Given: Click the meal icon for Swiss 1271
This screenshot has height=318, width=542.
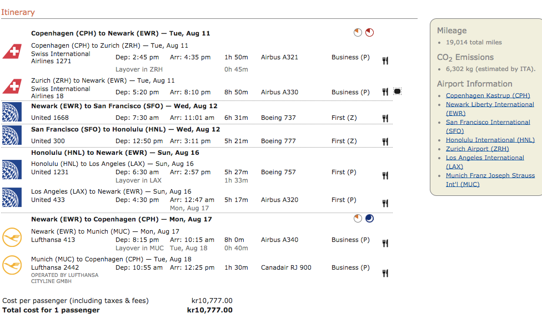Looking at the screenshot, I should [385, 60].
